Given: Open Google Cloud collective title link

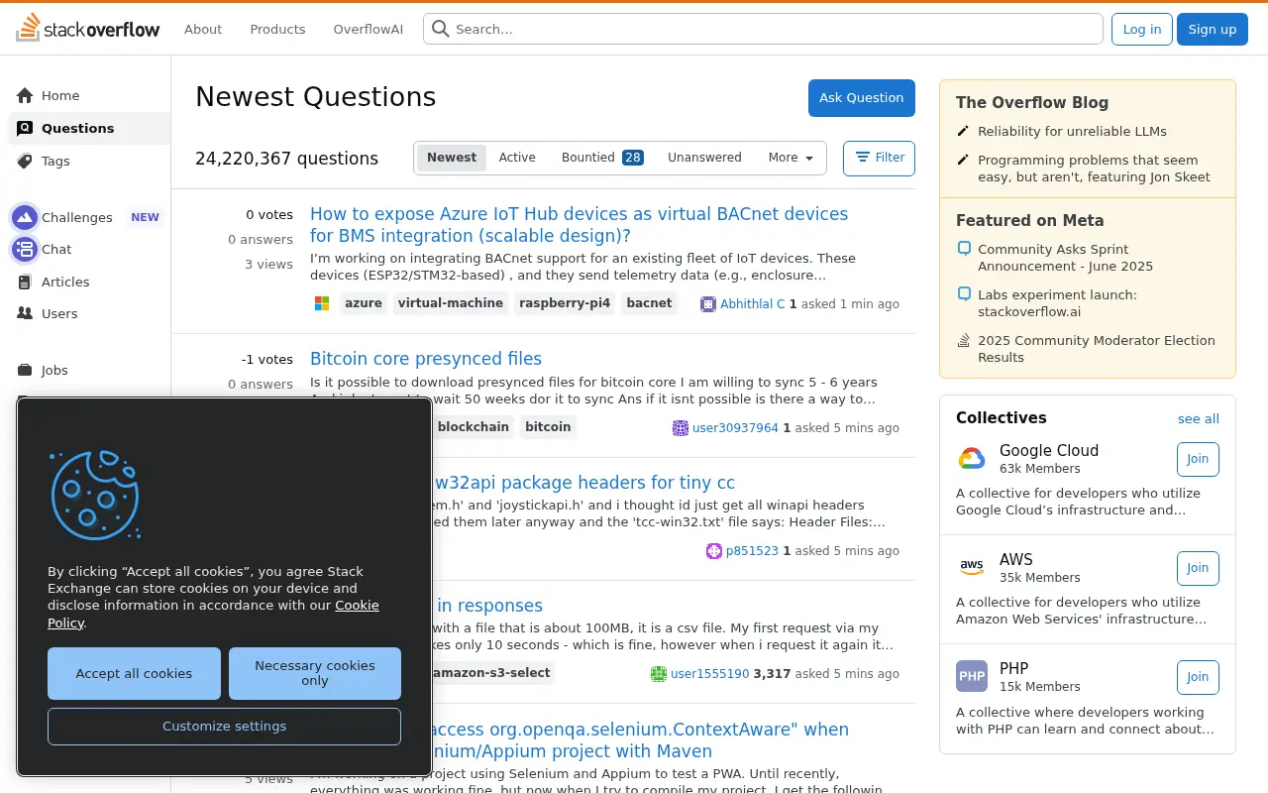Looking at the screenshot, I should point(1049,450).
